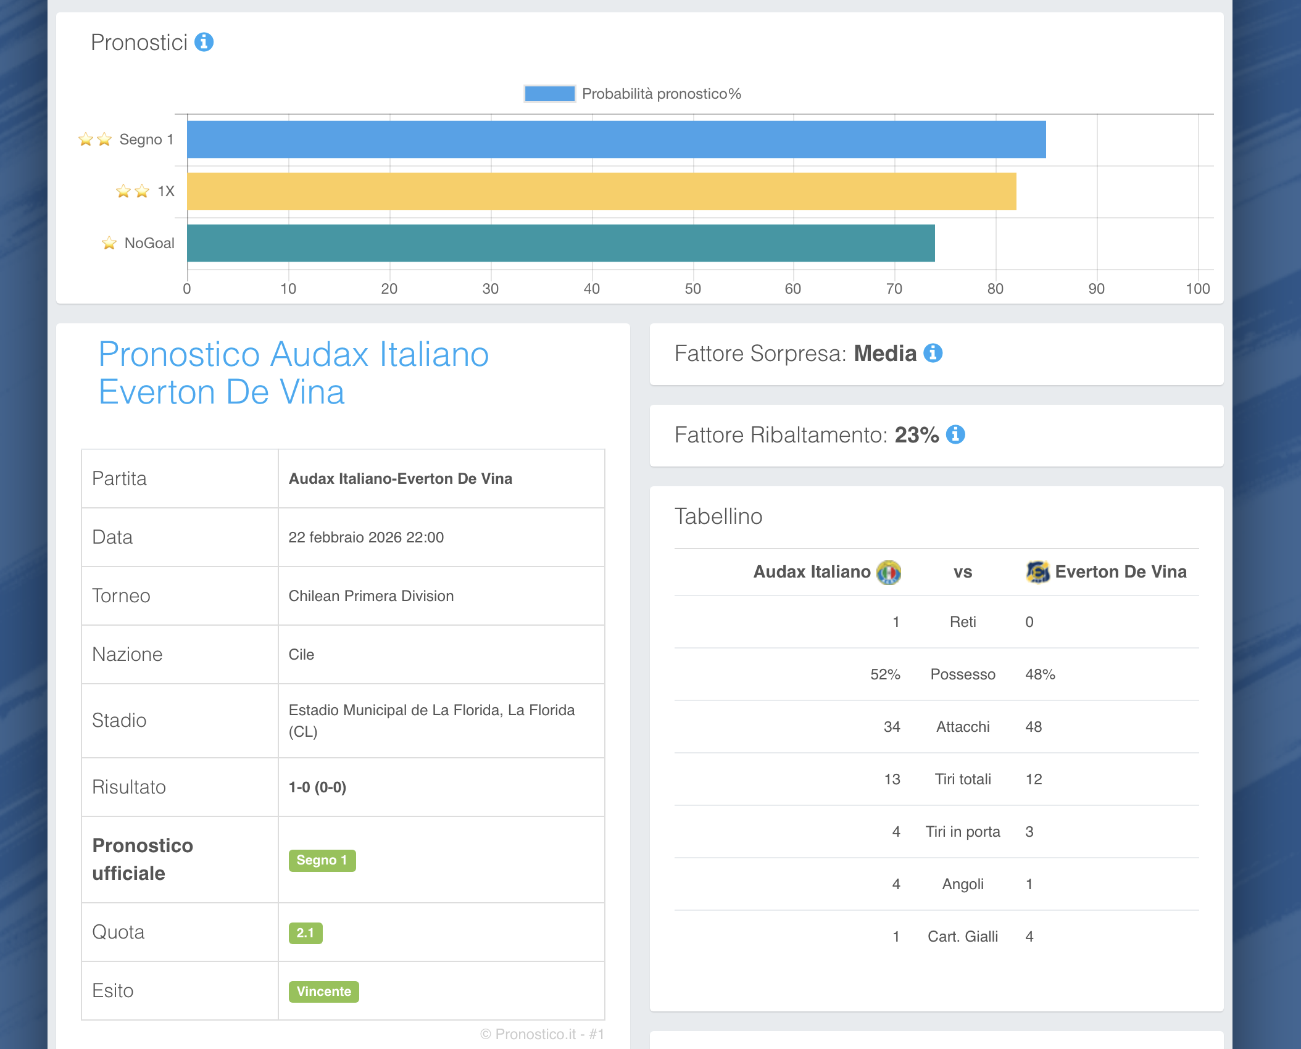Click the stars beside Segno 1 label

(95, 139)
